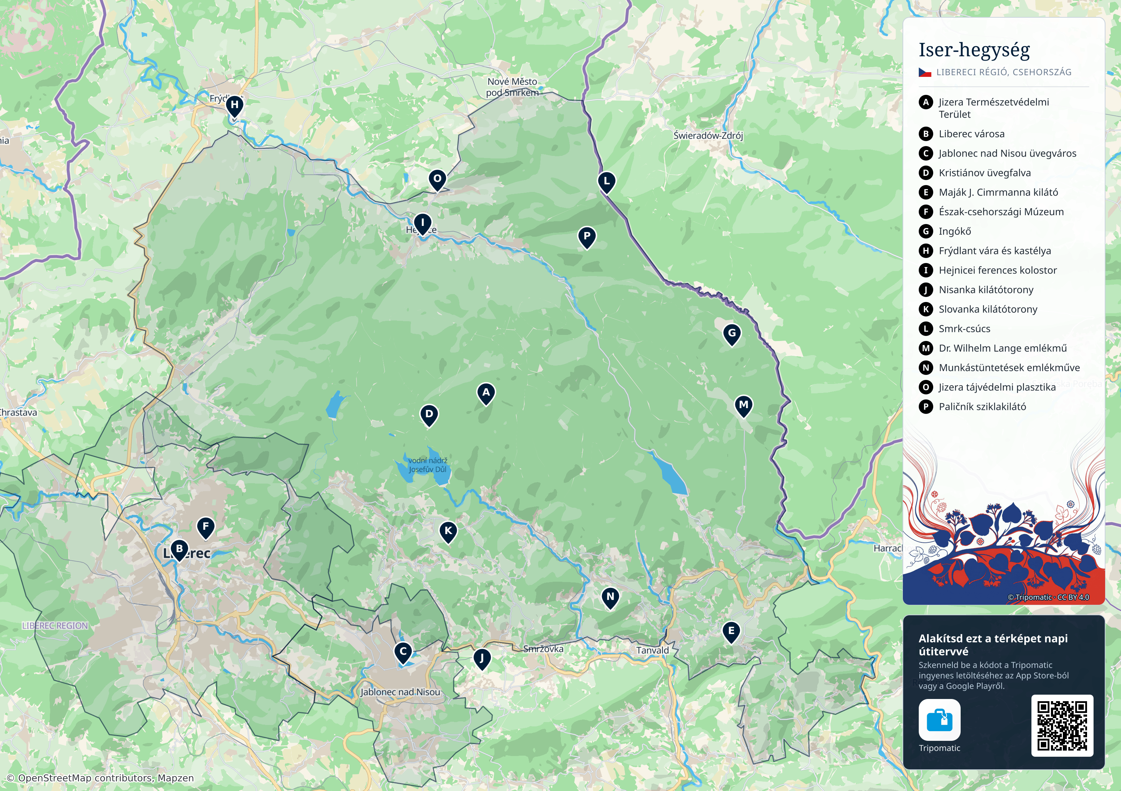
Task: Click the LIBERECI RÉGIÓ, CSEHORSZÁG subtitle
Action: point(1004,72)
